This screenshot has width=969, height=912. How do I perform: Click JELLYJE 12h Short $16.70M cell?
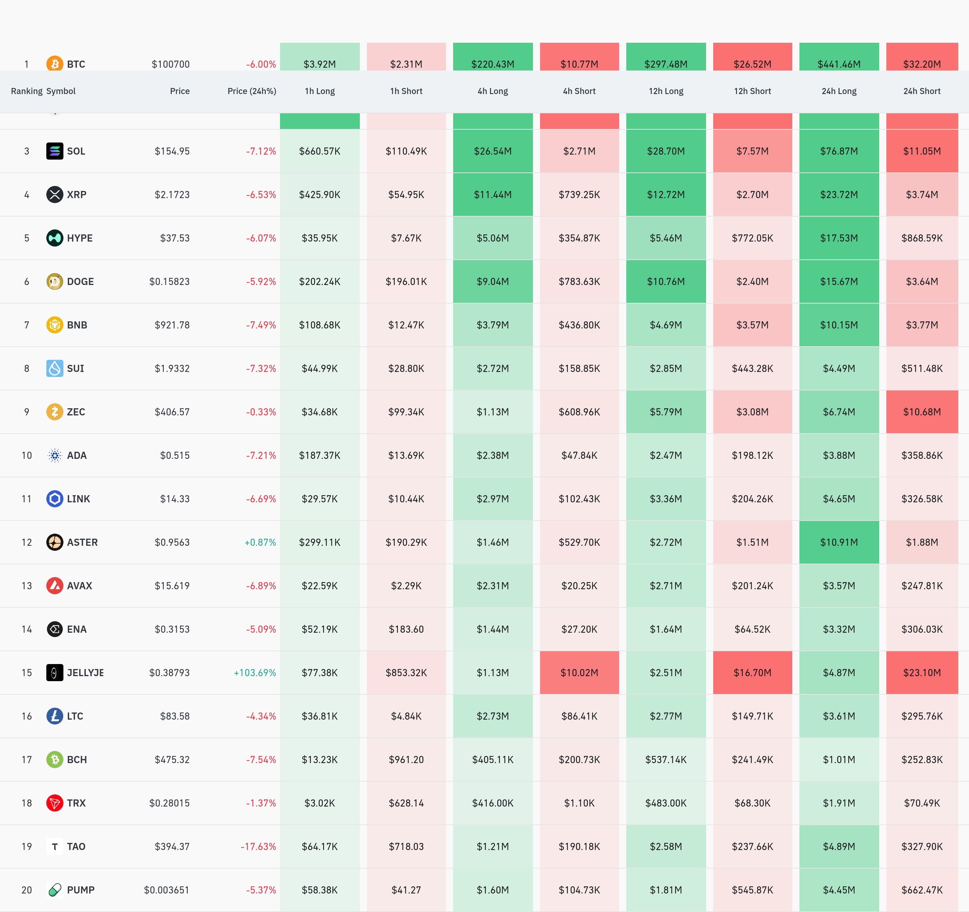[x=752, y=673]
